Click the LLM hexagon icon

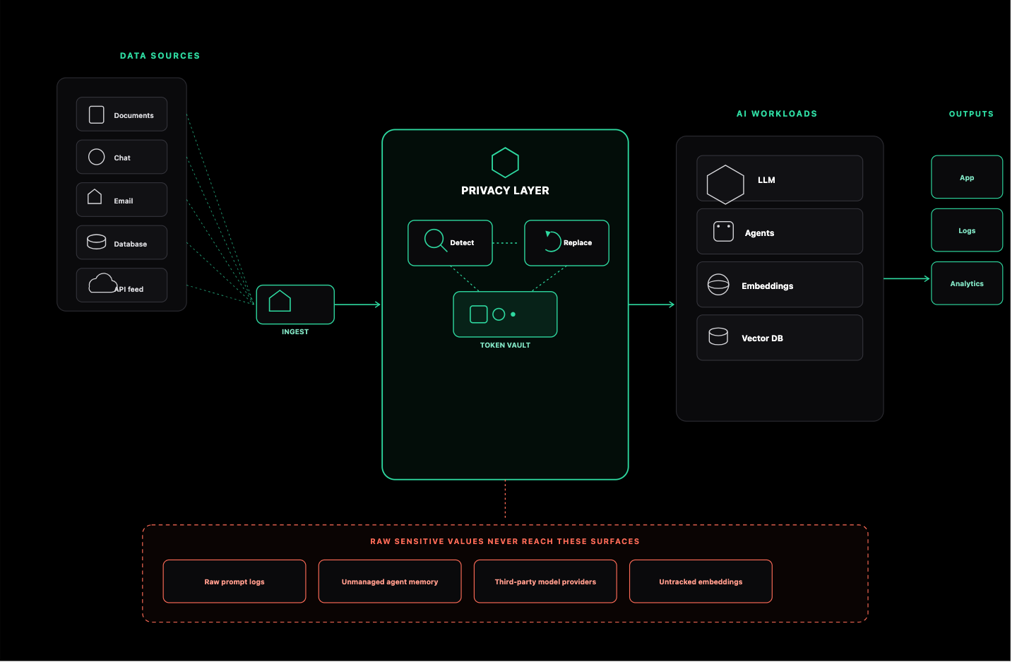(x=725, y=184)
